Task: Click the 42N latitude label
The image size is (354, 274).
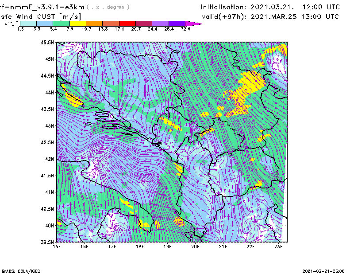Action: click(50, 159)
